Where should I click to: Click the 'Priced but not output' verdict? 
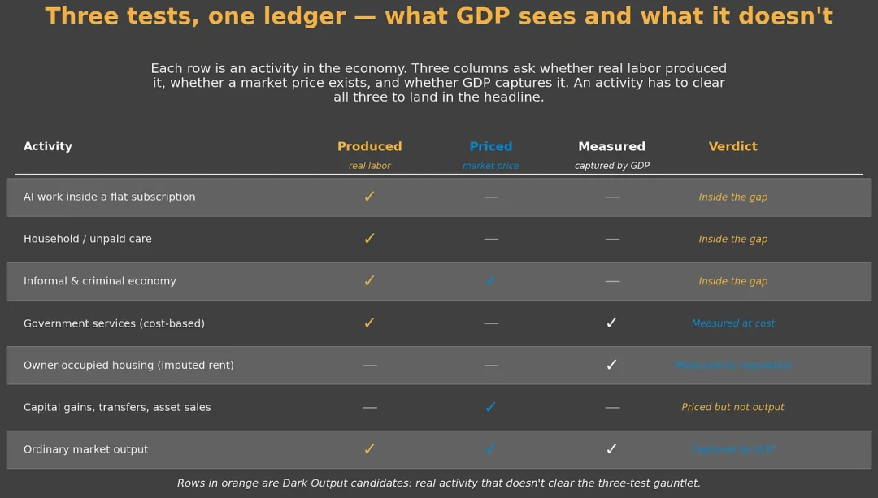[732, 407]
